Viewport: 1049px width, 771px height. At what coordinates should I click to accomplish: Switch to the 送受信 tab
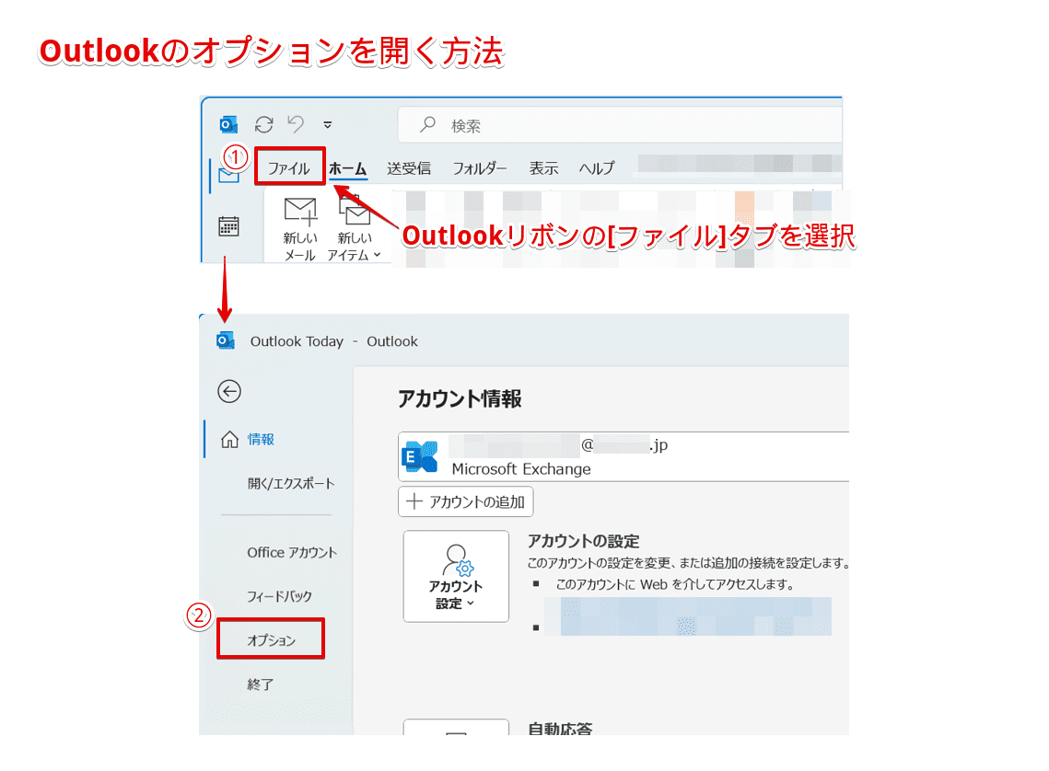[408, 167]
